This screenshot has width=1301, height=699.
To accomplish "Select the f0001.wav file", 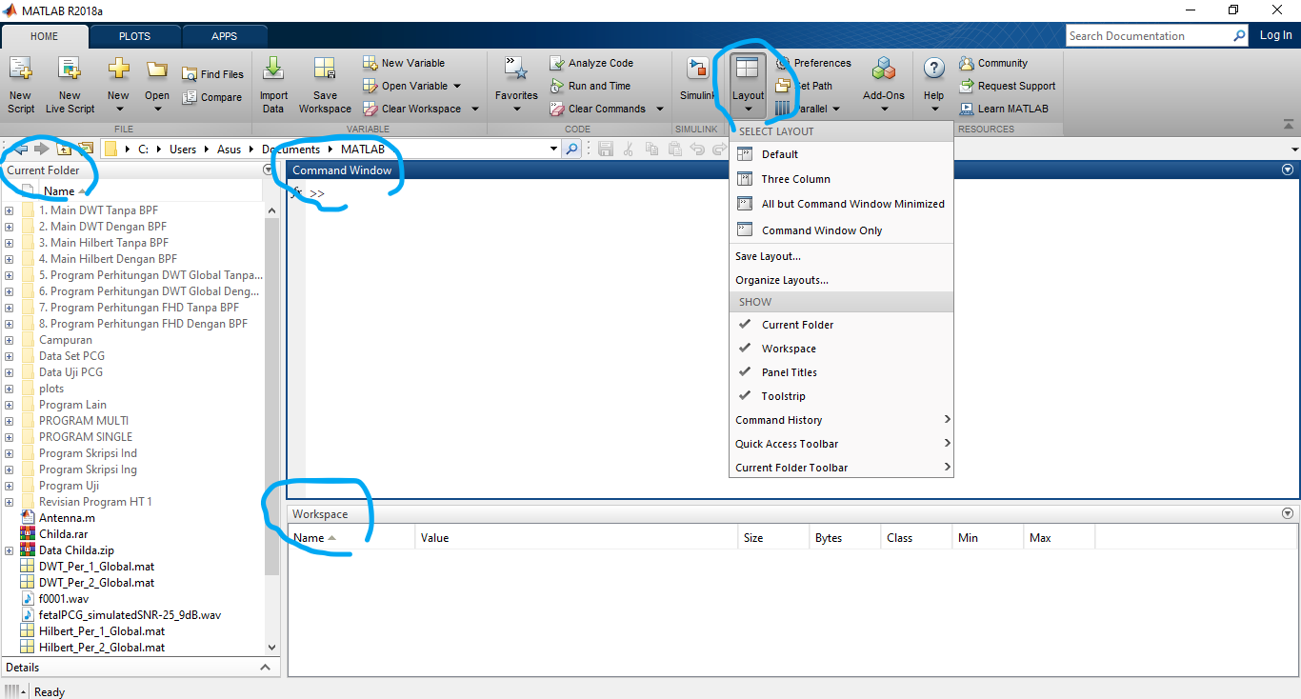I will click(x=63, y=599).
